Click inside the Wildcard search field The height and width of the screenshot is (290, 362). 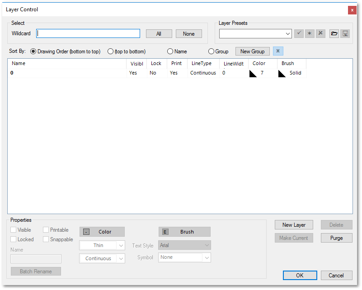tap(88, 33)
